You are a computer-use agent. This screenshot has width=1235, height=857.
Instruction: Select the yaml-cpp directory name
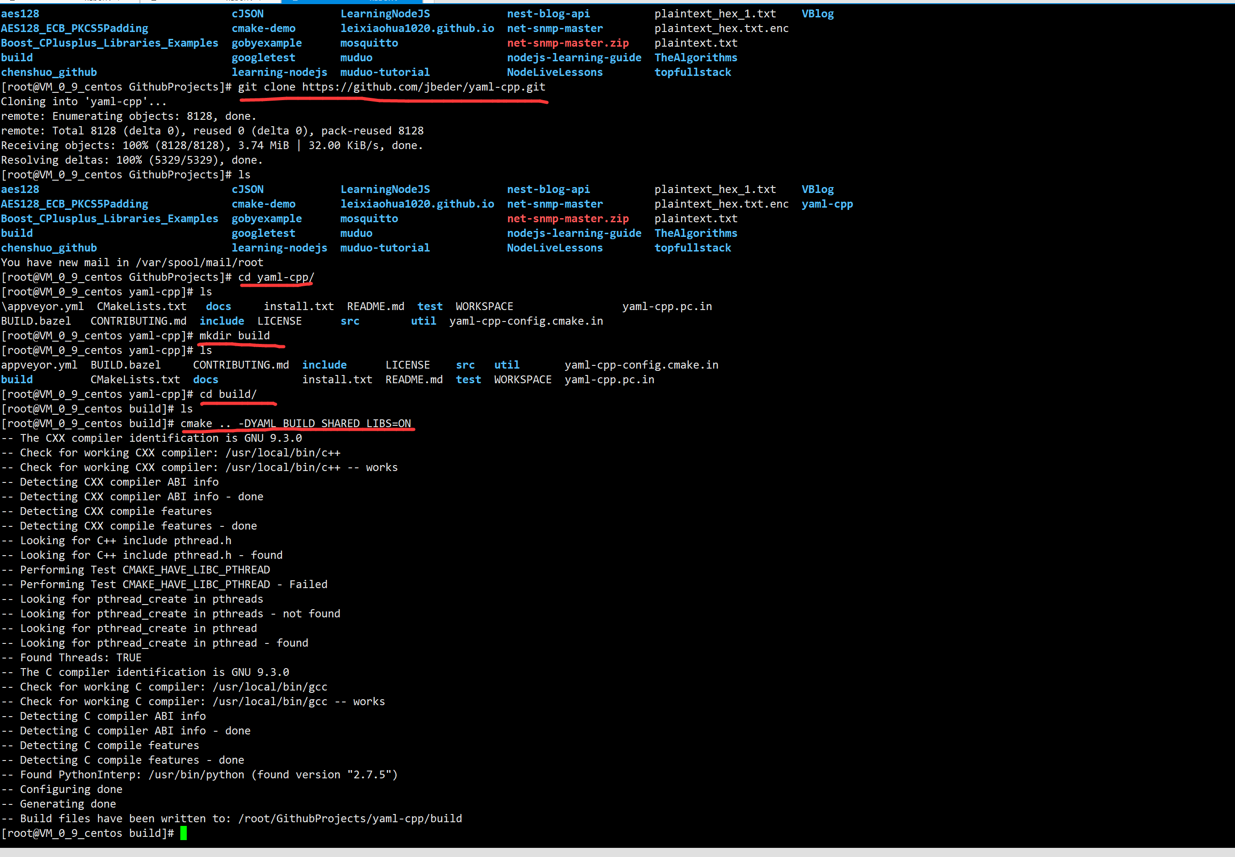[827, 204]
